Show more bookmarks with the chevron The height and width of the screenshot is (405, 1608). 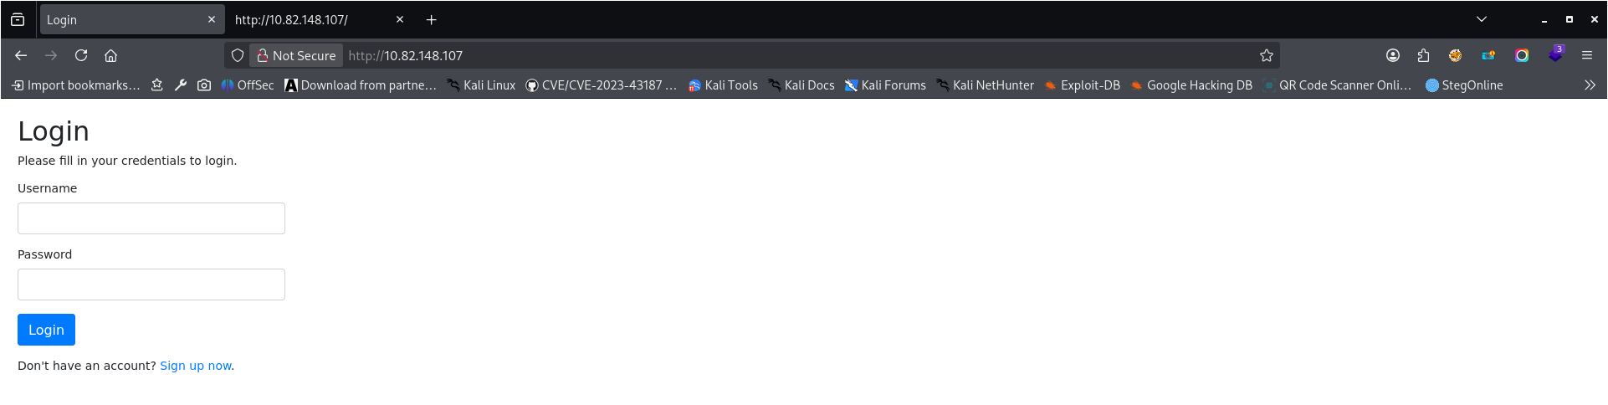[x=1590, y=85]
